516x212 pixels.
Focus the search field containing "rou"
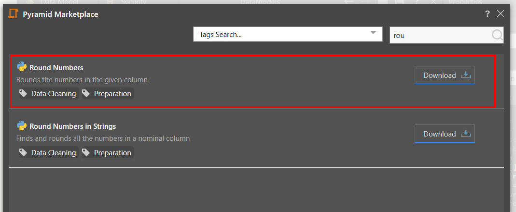pos(439,35)
